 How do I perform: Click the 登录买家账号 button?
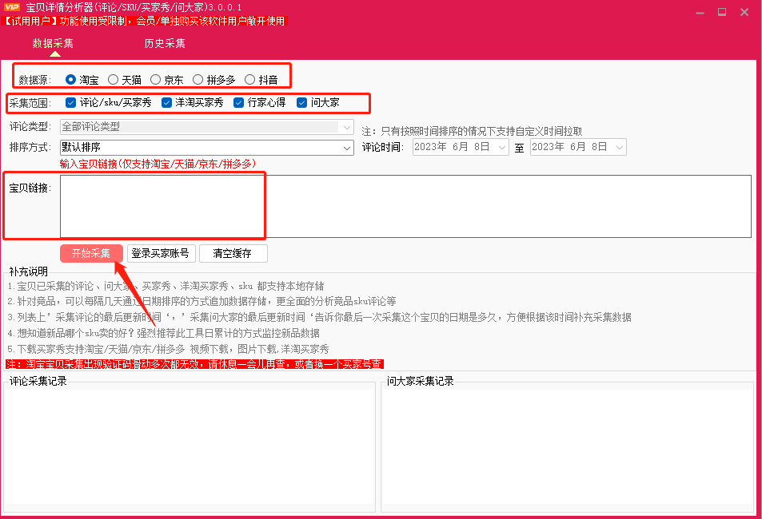pos(162,253)
